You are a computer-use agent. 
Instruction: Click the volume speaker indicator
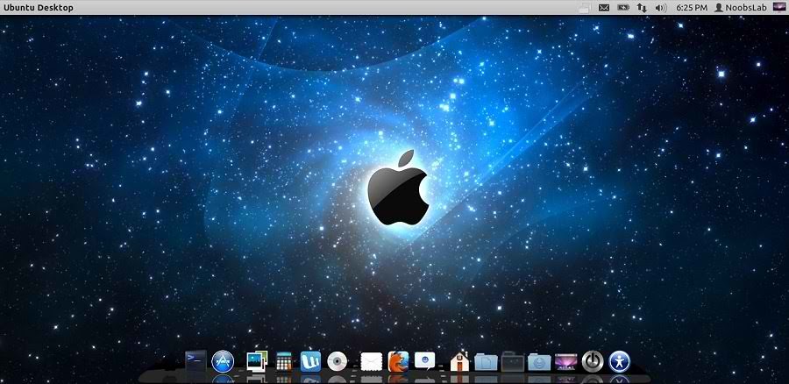click(x=661, y=8)
